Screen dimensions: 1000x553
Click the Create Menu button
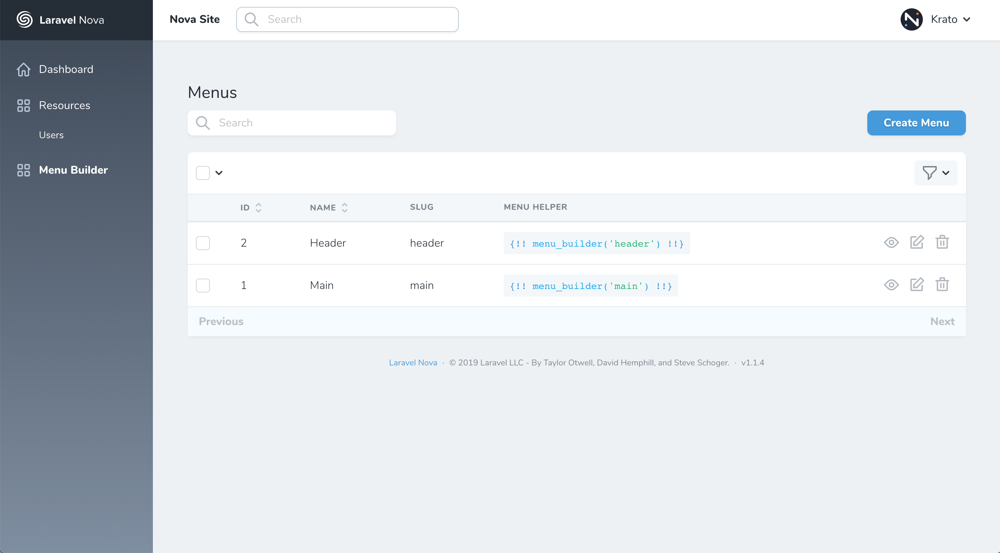pos(916,123)
